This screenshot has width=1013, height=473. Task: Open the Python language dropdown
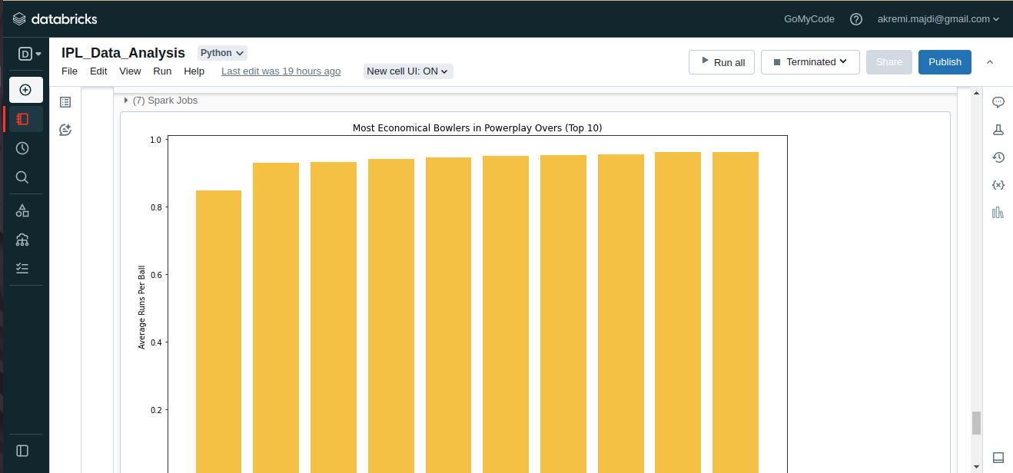pyautogui.click(x=222, y=53)
